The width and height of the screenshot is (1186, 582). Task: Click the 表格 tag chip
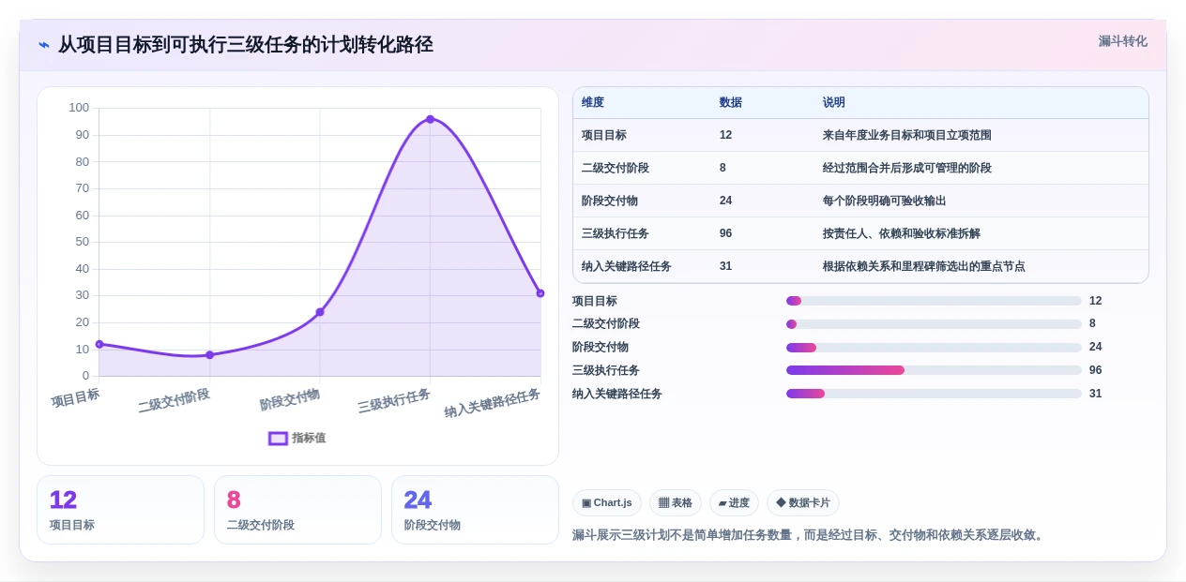(676, 502)
